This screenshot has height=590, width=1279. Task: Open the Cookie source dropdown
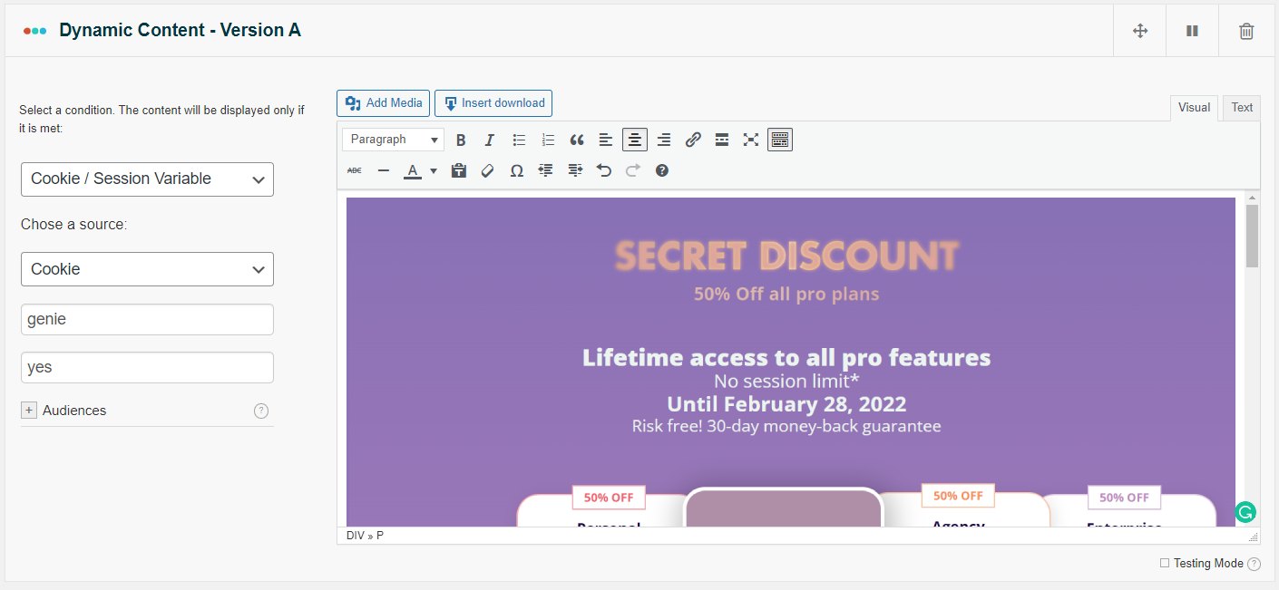tap(147, 269)
